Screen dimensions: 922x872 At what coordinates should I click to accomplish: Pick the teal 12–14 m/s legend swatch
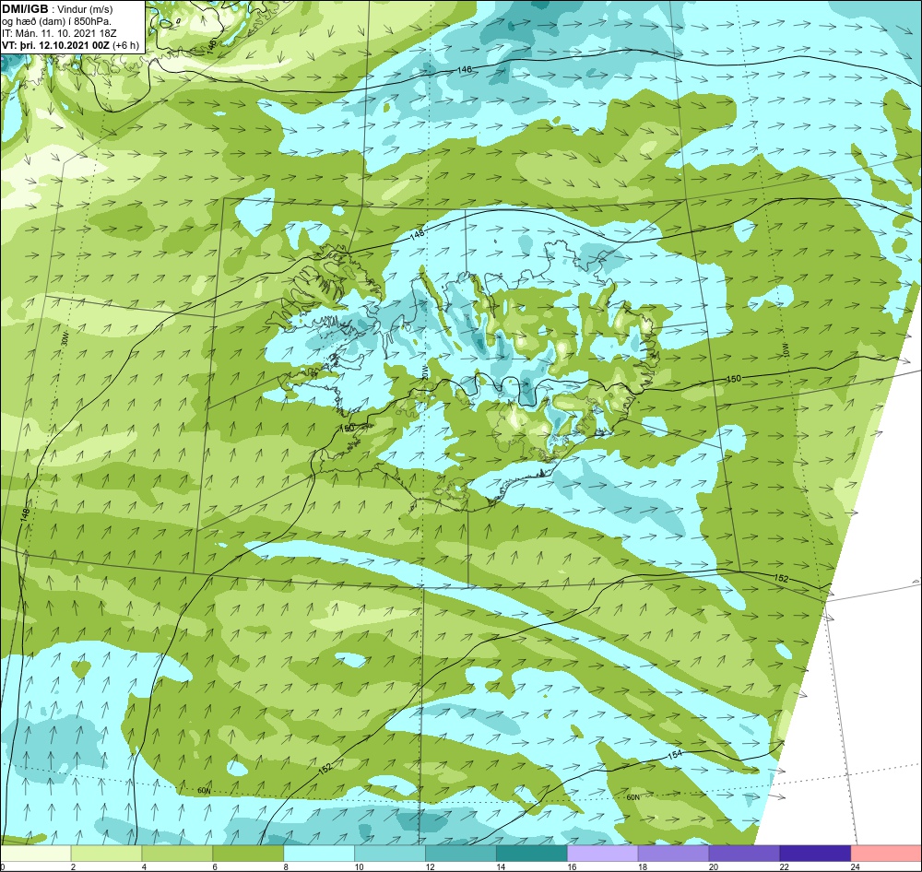[x=461, y=854]
